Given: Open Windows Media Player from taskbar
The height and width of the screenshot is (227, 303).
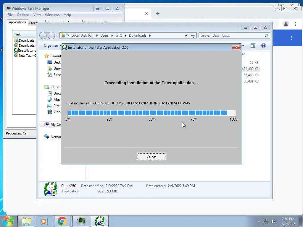Looking at the screenshot, I should (44, 221).
